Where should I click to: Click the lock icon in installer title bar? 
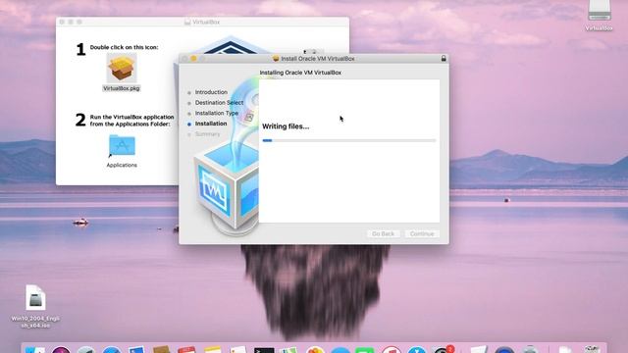pyautogui.click(x=444, y=59)
